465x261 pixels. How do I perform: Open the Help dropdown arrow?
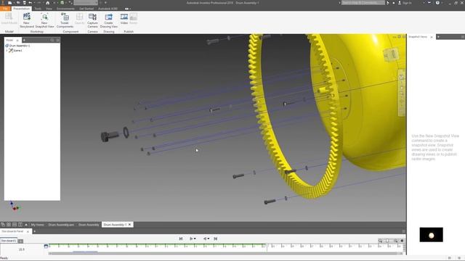pyautogui.click(x=442, y=3)
